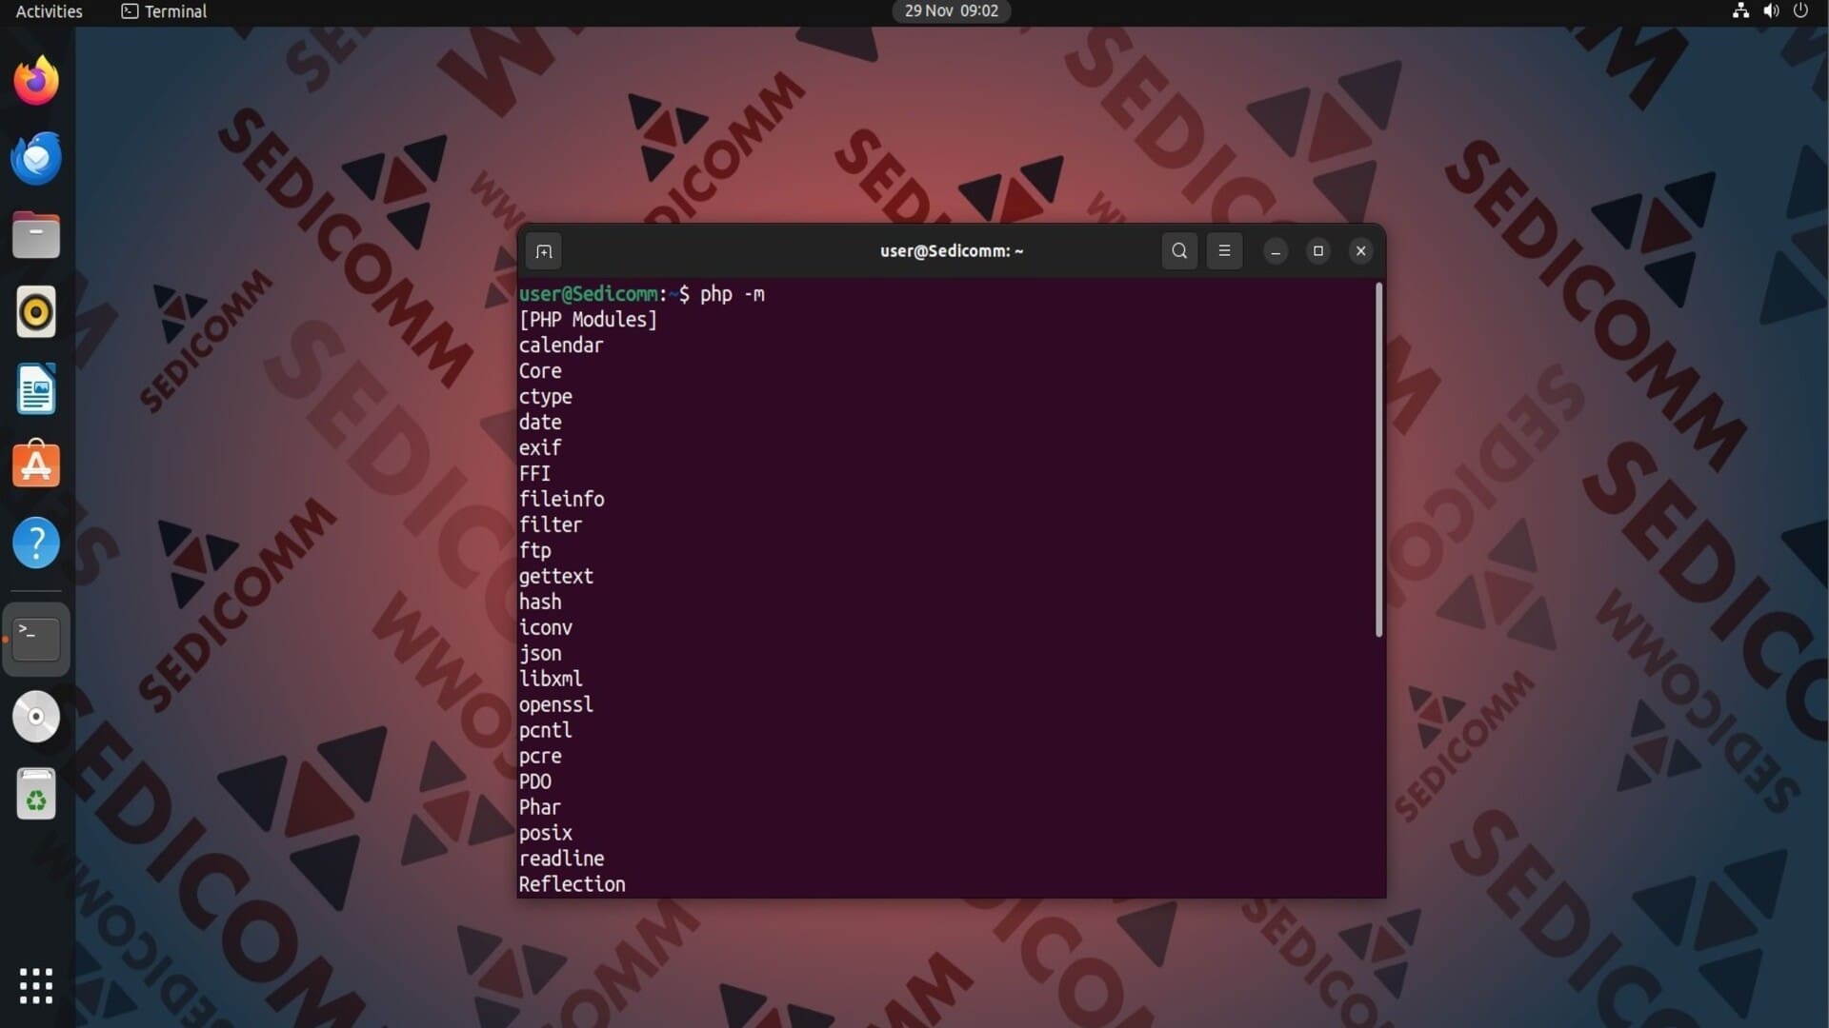Click the 'openssl' module line
Viewport: 1829px width, 1028px height.
point(556,705)
